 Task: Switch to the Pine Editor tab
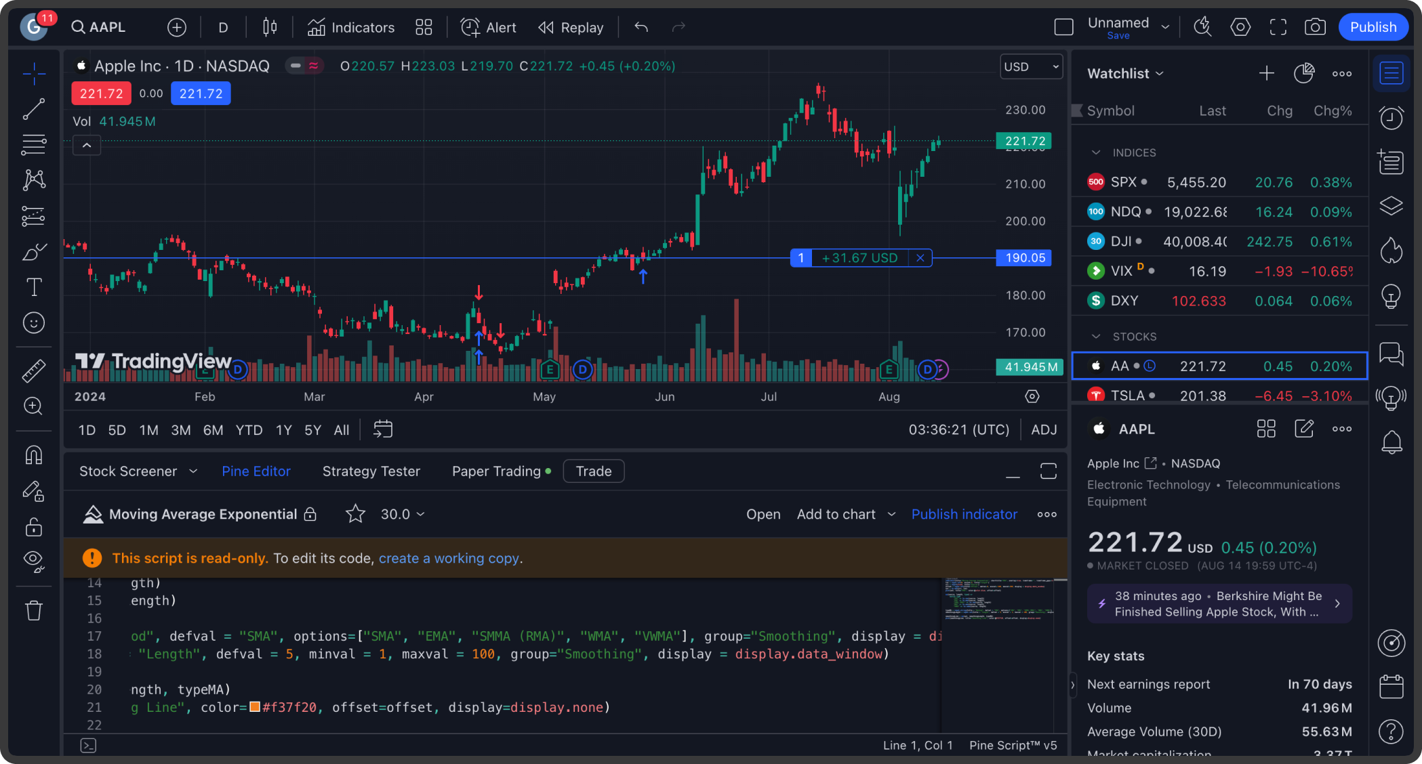pyautogui.click(x=256, y=471)
